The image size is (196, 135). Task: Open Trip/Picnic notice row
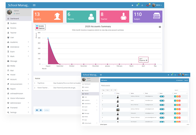[57, 83]
